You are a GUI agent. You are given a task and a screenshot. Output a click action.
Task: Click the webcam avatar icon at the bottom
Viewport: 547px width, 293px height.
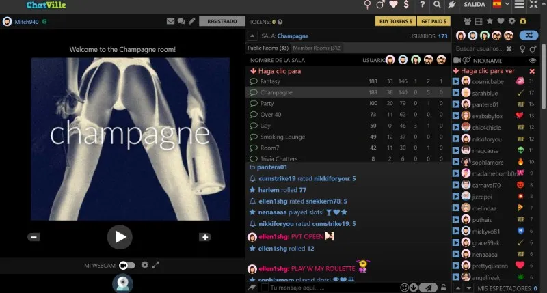[x=123, y=283]
